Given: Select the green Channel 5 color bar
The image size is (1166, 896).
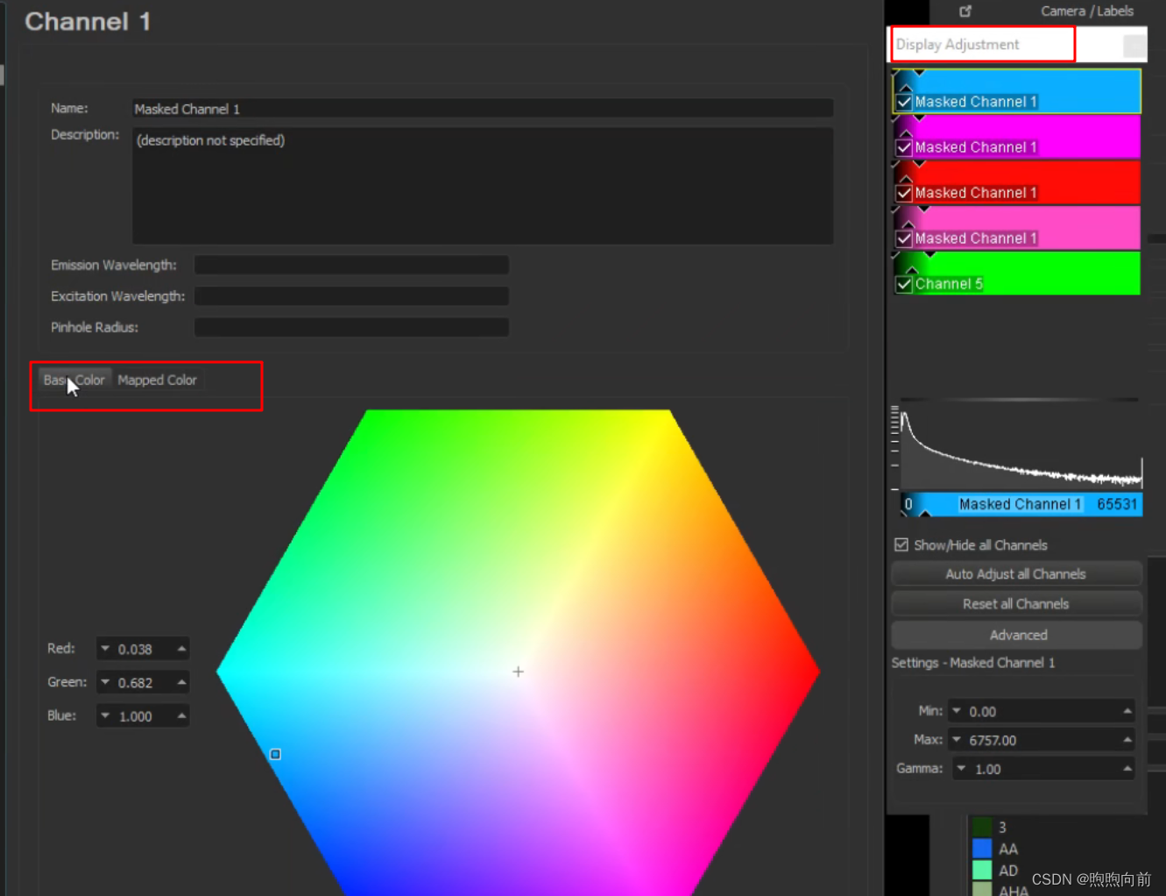Looking at the screenshot, I should click(1017, 274).
